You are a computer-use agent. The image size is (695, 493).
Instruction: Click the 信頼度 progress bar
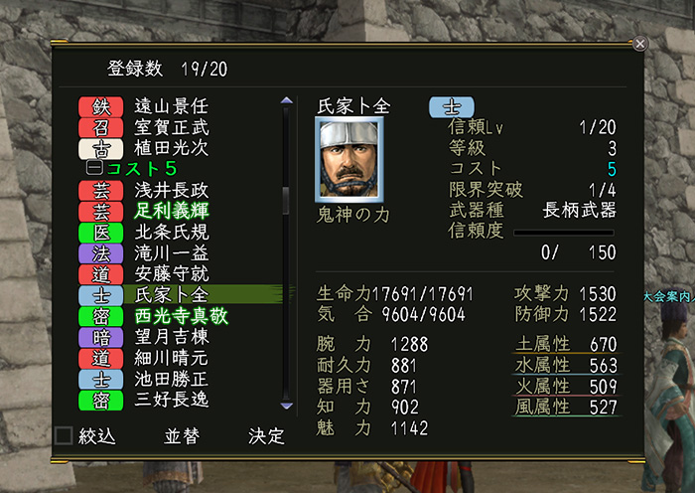tap(563, 233)
